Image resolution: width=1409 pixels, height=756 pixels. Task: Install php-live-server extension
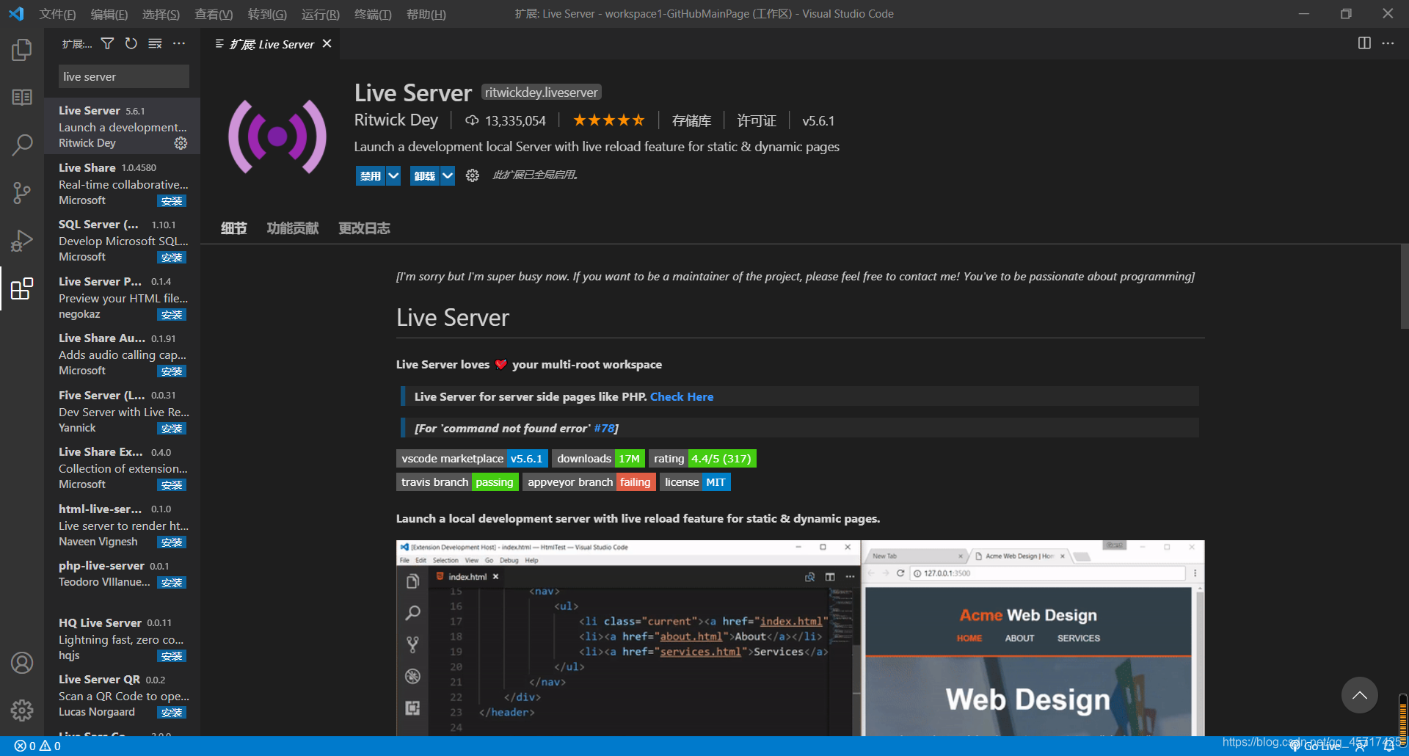point(172,582)
